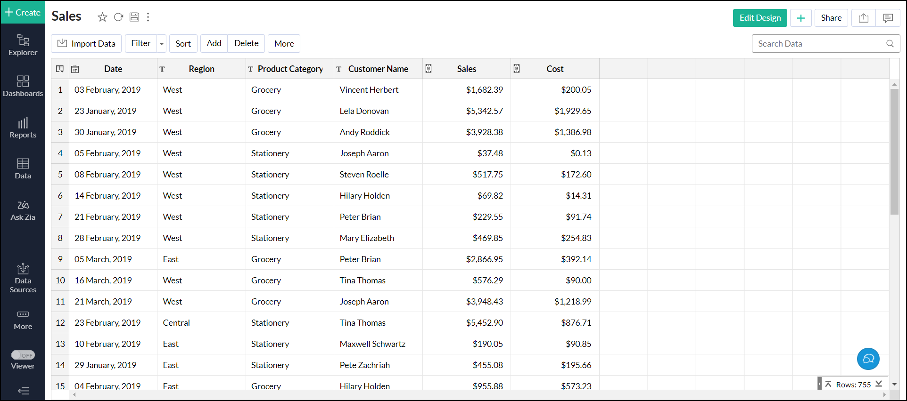Click the save disk icon
Screen dimensions: 907x401
click(x=134, y=17)
